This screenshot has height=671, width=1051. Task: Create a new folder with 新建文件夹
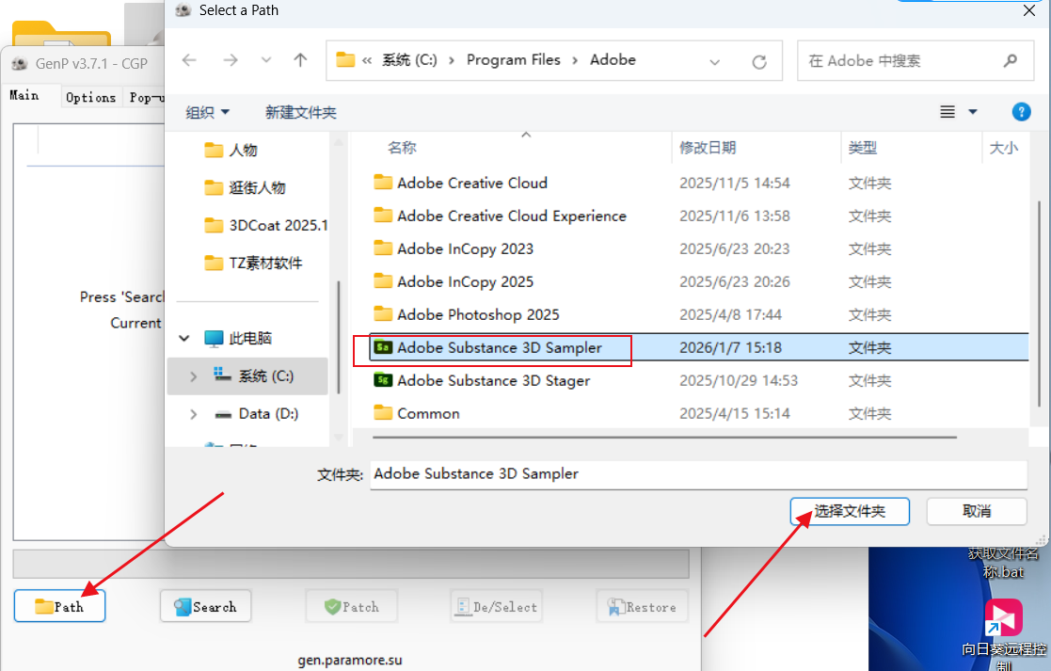[x=300, y=112]
